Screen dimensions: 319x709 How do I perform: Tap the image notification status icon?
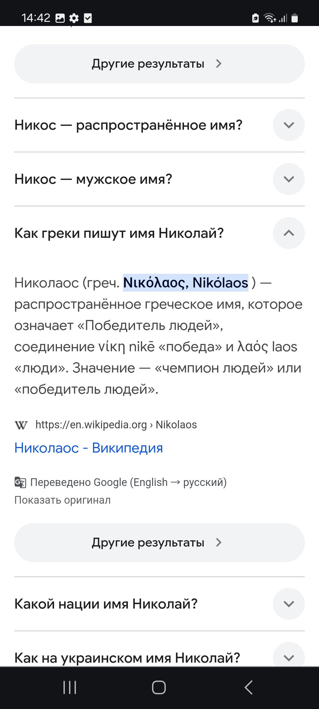pyautogui.click(x=60, y=18)
